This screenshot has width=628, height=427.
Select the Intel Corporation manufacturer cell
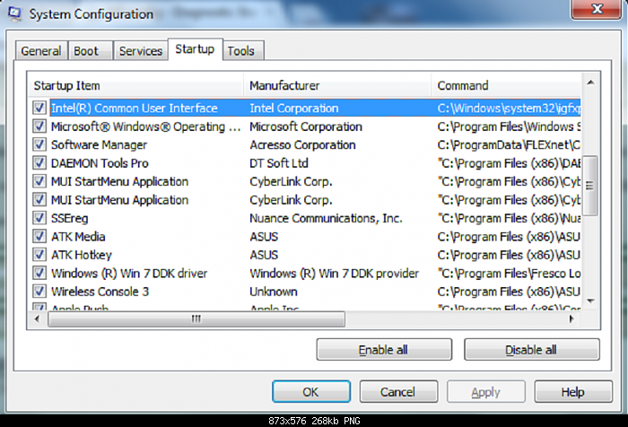(x=294, y=109)
